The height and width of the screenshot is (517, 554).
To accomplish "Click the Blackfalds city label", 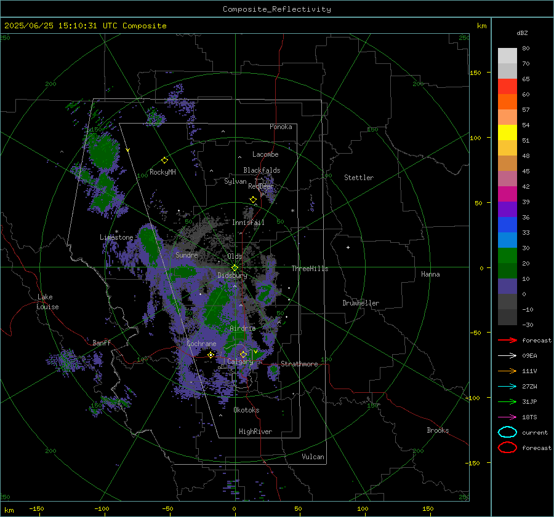I will tap(262, 170).
